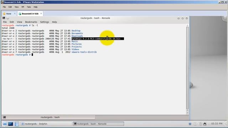Click the terminal vertical scrollbar thumb
This screenshot has height=128, width=228.
coord(187,68)
